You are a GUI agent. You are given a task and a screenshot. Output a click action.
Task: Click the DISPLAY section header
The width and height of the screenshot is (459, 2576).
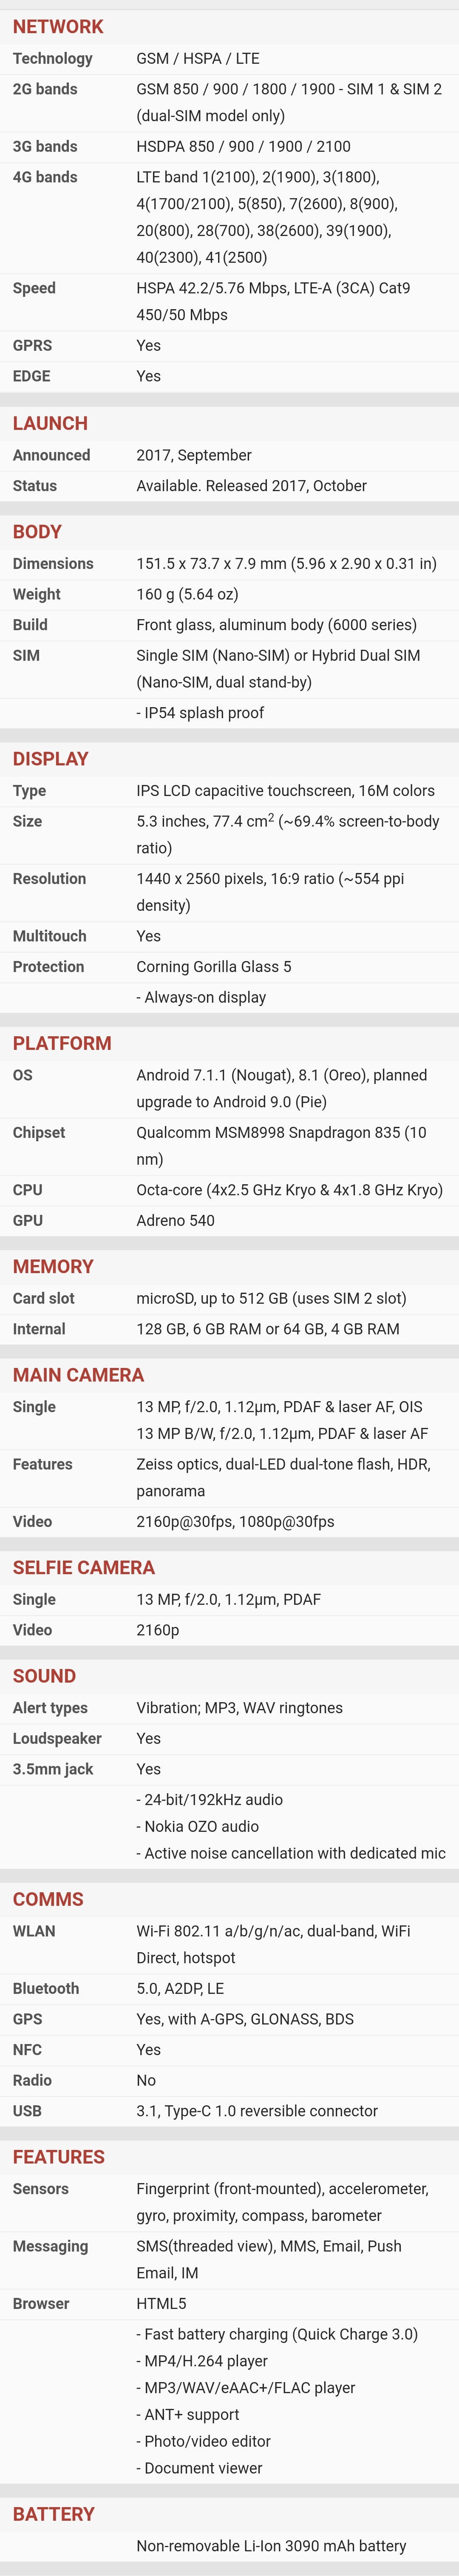click(50, 759)
